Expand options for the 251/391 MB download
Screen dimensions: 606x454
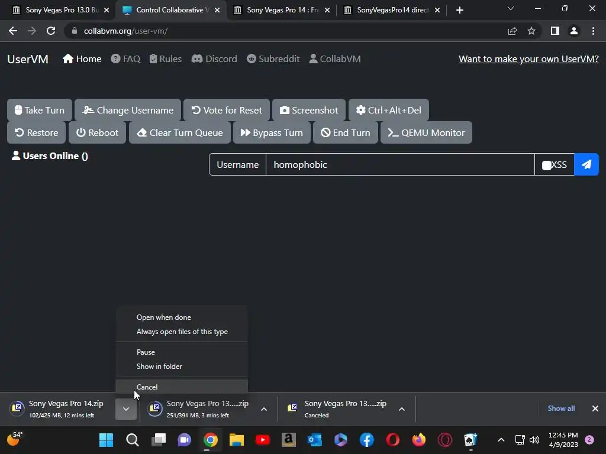pos(264,409)
